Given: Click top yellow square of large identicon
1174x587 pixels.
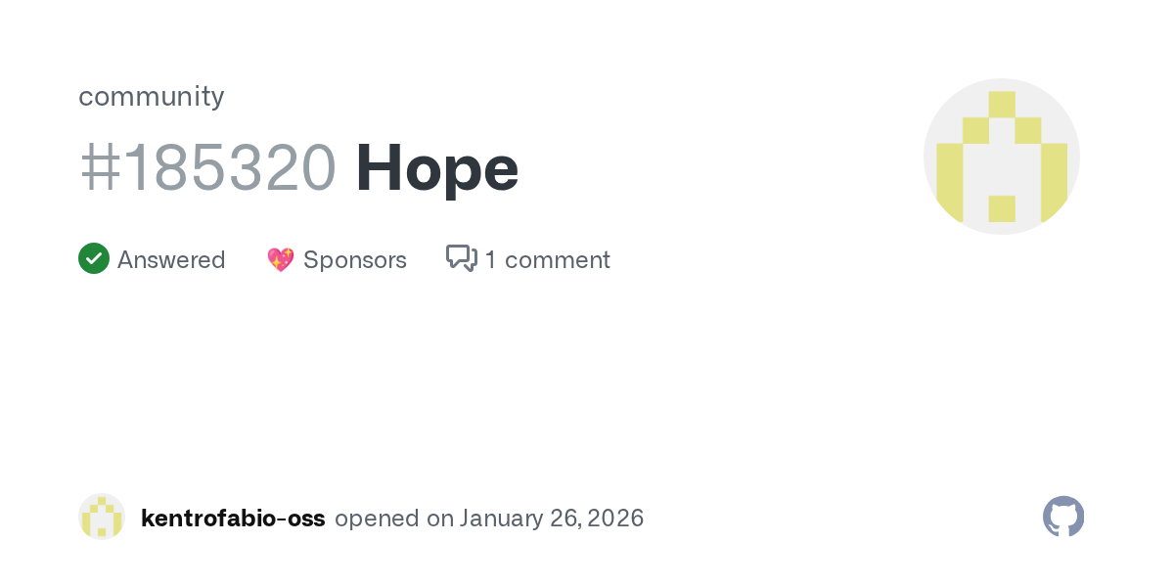Looking at the screenshot, I should click(1001, 104).
